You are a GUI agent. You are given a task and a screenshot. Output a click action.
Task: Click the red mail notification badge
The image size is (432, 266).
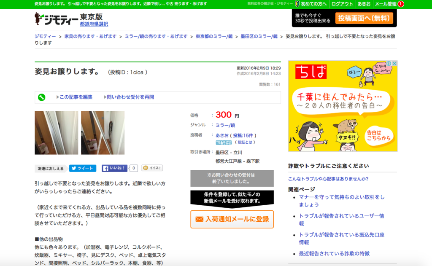pos(401,4)
